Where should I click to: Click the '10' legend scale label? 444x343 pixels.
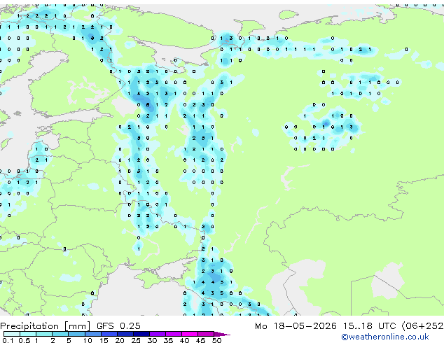(88, 340)
